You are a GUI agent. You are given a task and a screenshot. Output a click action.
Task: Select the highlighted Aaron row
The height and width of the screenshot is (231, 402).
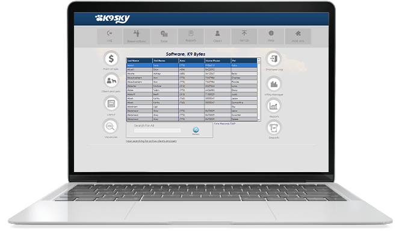click(192, 66)
